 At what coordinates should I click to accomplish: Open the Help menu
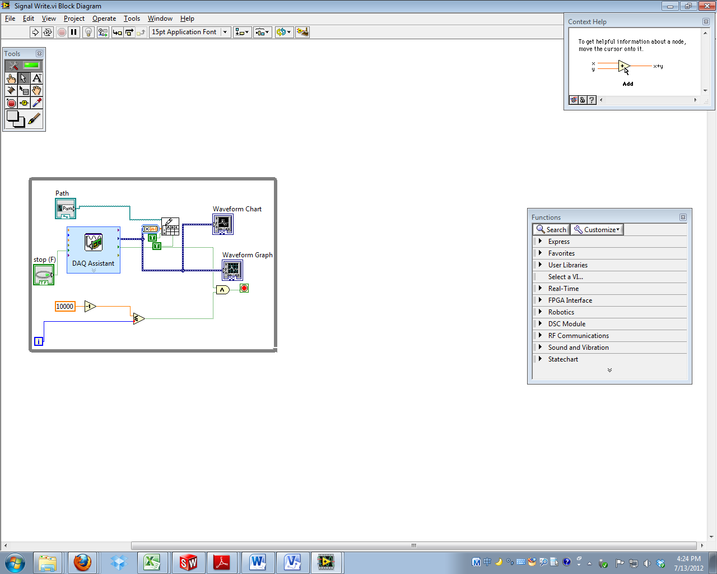[x=187, y=18]
